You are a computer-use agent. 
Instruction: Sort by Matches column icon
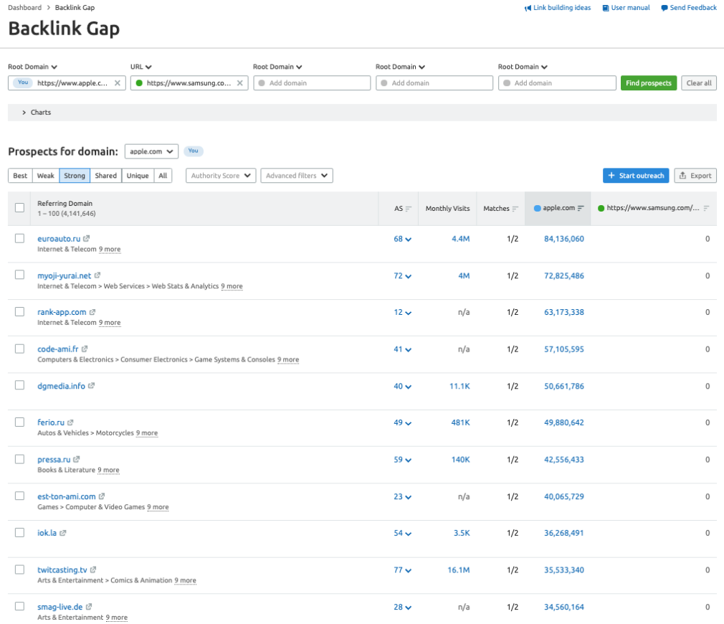click(515, 209)
